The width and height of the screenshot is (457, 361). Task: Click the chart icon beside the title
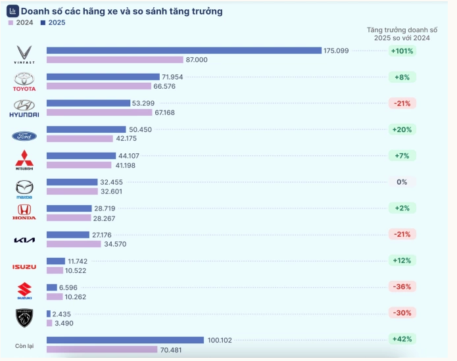[x=12, y=11]
